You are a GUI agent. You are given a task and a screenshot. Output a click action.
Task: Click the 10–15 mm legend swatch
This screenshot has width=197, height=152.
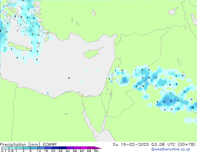(x=41, y=148)
